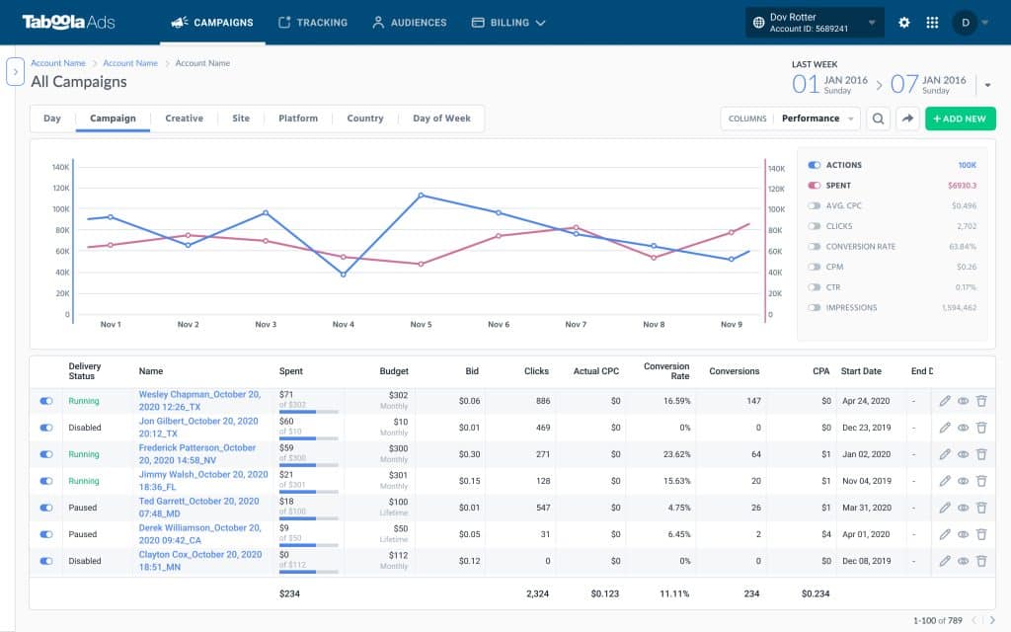The image size is (1011, 632).
Task: Open the settings gear icon
Action: click(904, 22)
